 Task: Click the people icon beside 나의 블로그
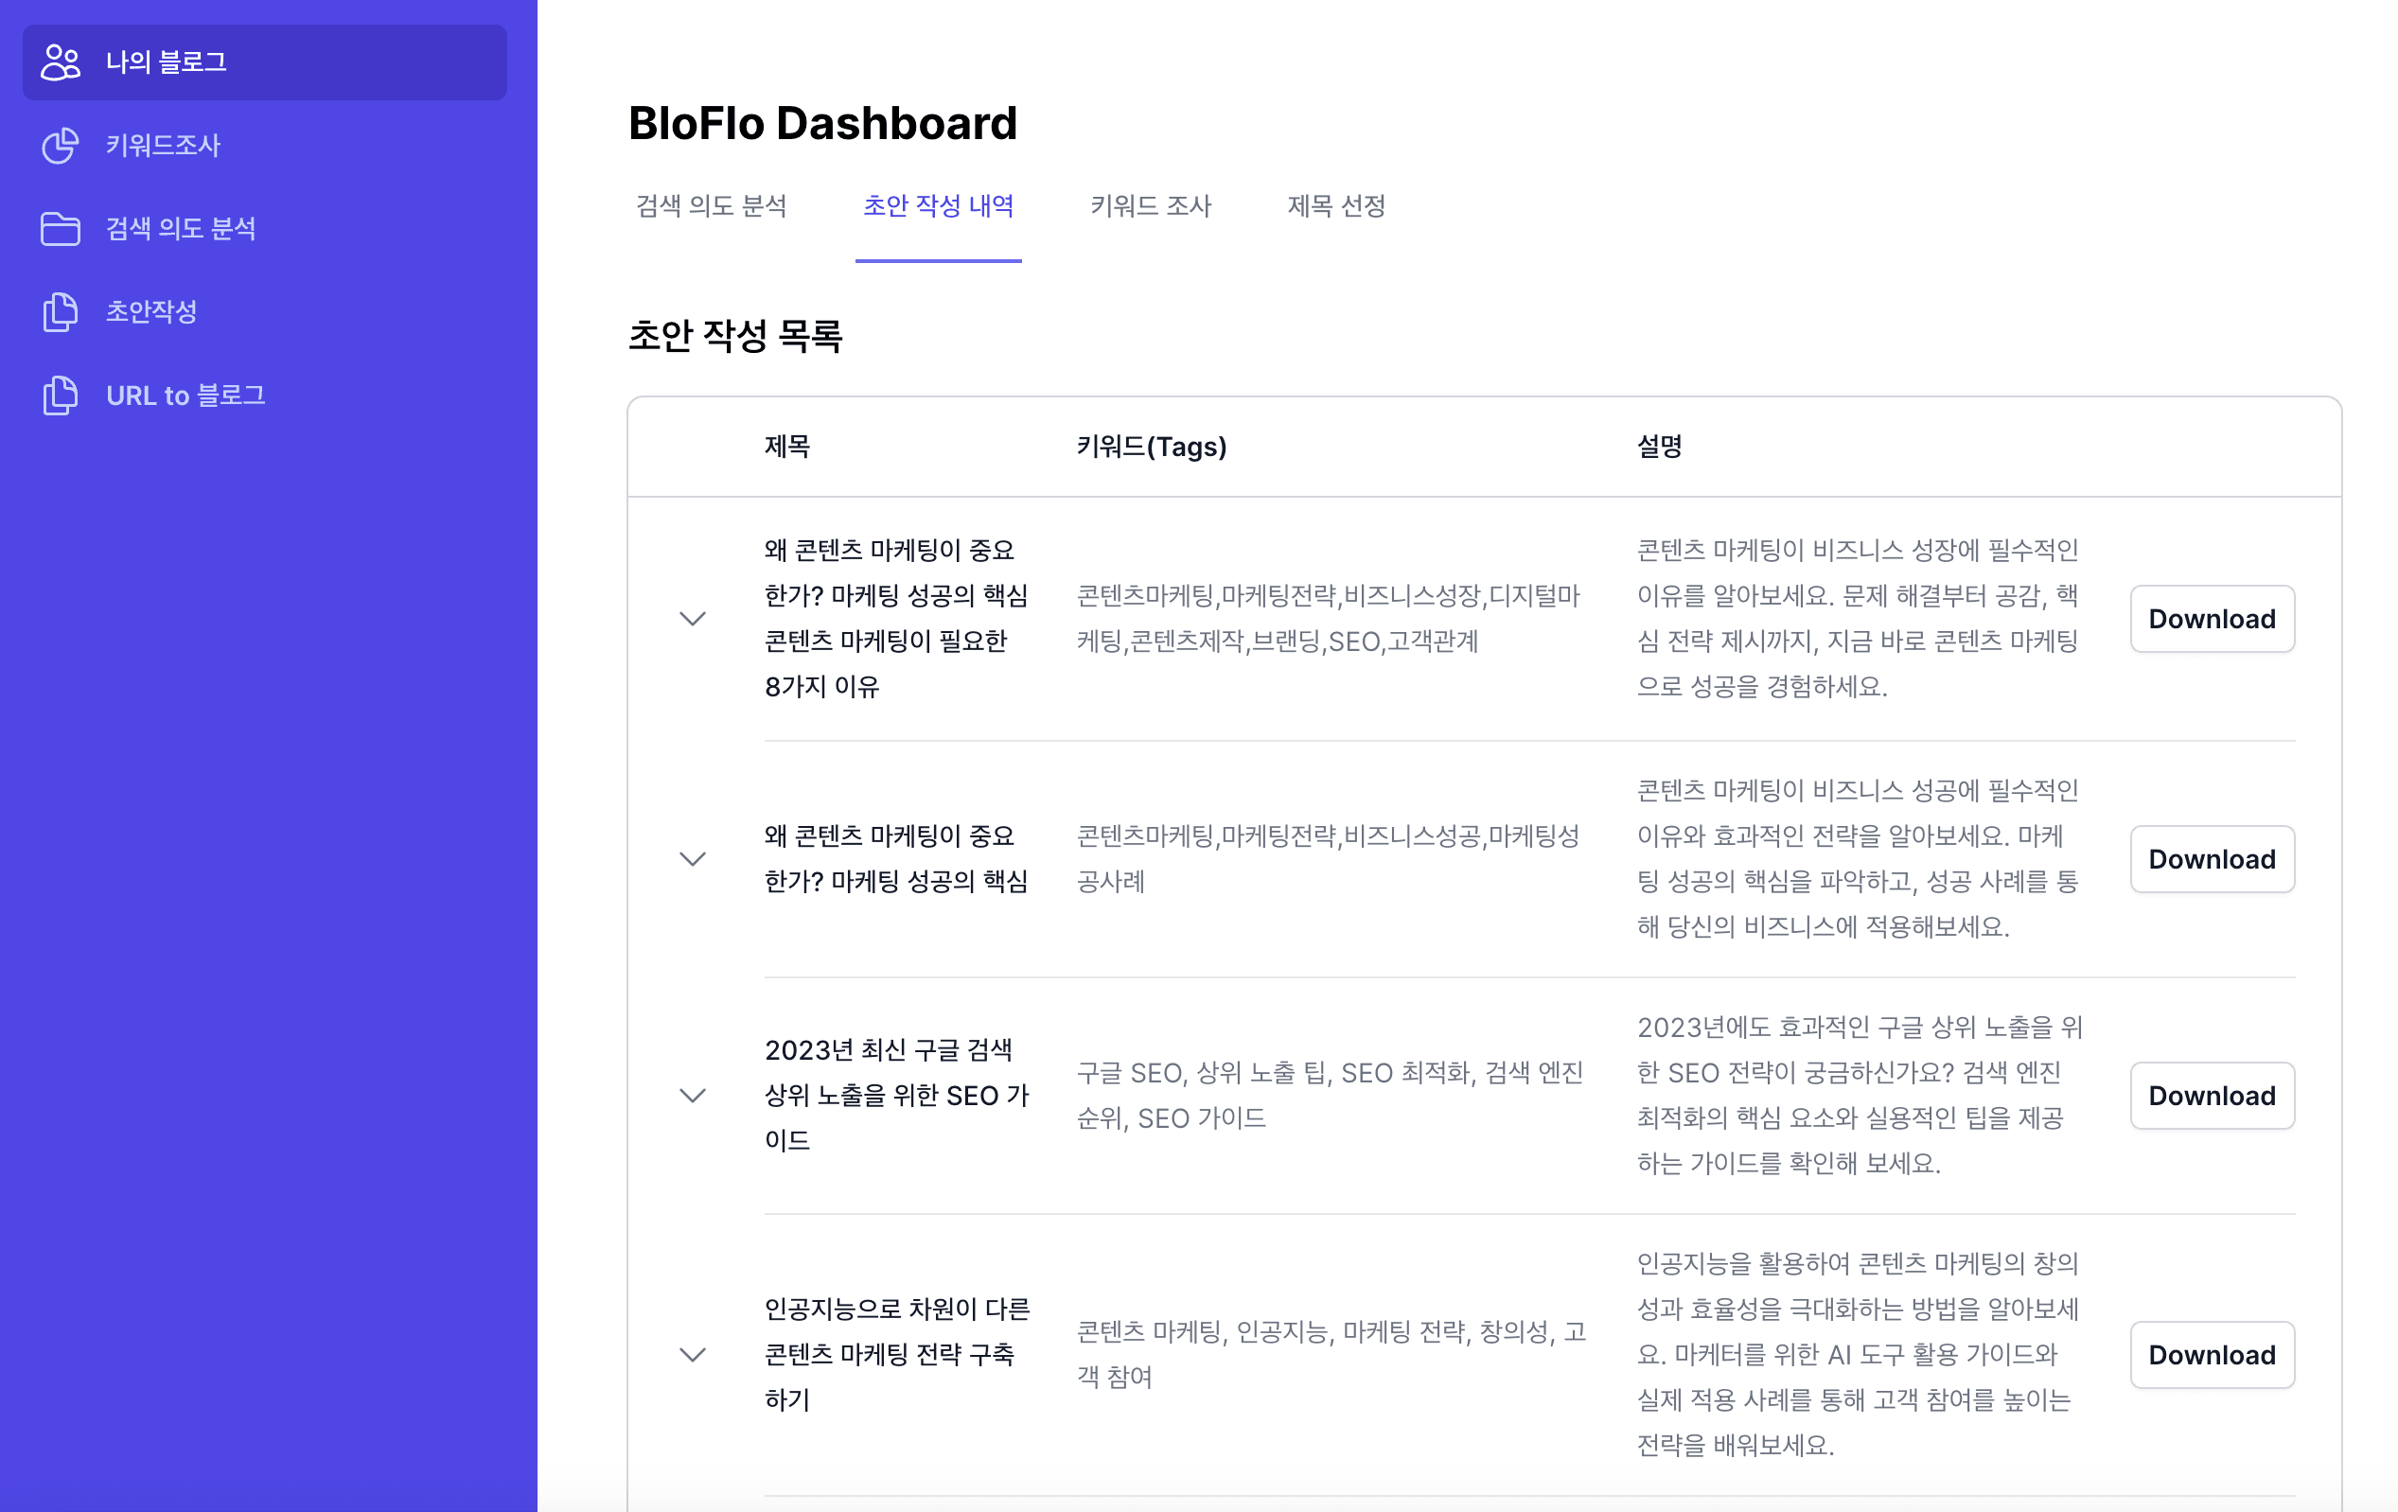pyautogui.click(x=60, y=62)
